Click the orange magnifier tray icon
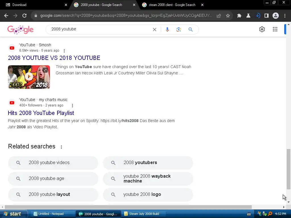Image resolution: width=291 pixels, height=218 pixels. coord(270,214)
